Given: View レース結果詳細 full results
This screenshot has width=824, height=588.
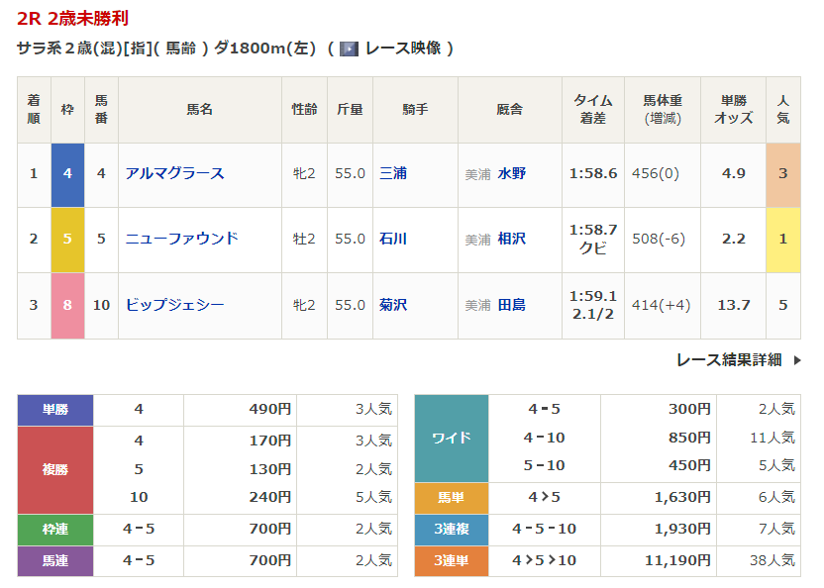Looking at the screenshot, I should (x=729, y=360).
